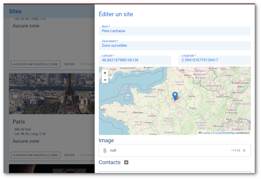Click Supprimer on the top site card
This screenshot has width=261, height=179.
(x=87, y=64)
